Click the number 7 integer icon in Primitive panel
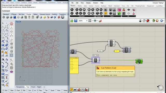 coord(97,13)
